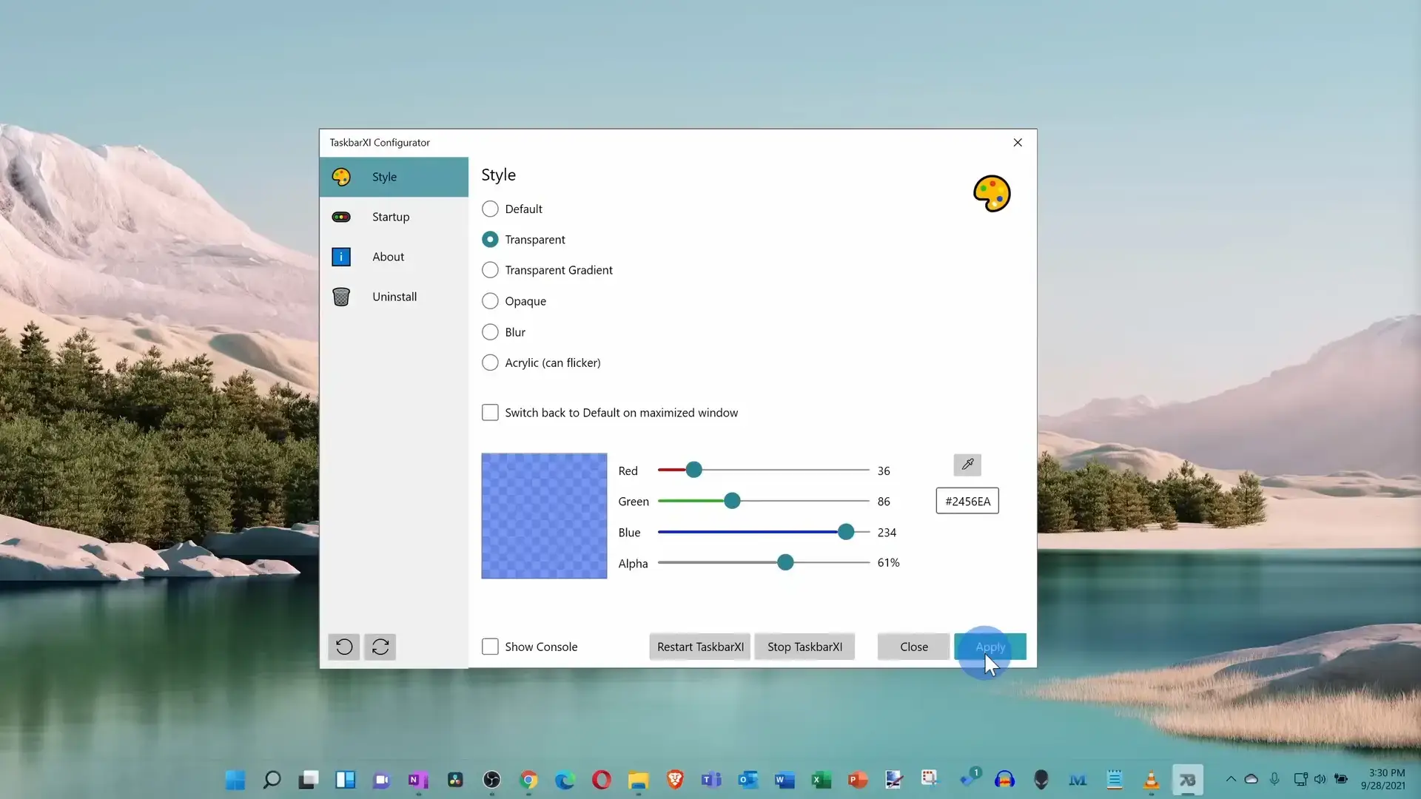Open the Opera browser taskbar icon
1421x799 pixels.
coord(601,780)
